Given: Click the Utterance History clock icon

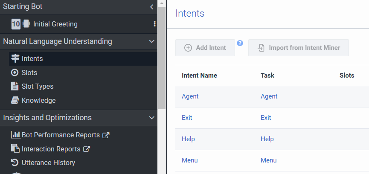Looking at the screenshot, I should 15,162.
